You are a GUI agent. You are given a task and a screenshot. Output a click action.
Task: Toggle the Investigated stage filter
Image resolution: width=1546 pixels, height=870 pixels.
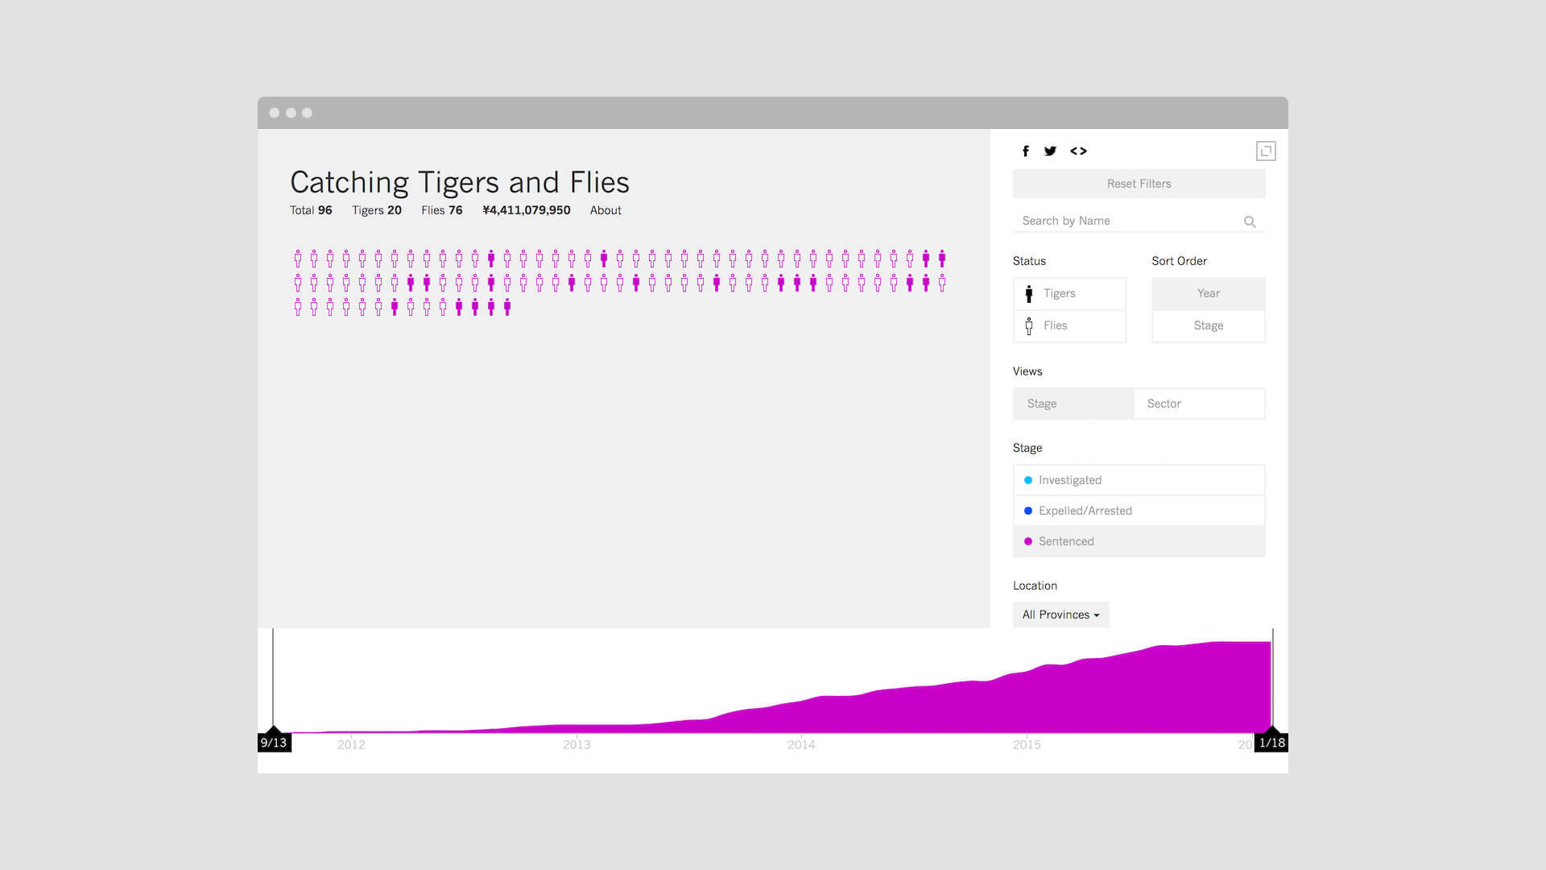coord(1139,480)
